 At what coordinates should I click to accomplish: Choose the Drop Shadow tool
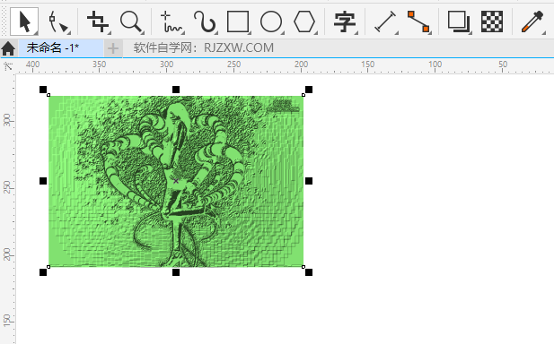click(x=459, y=21)
